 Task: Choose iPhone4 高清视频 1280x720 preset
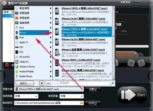(83, 53)
